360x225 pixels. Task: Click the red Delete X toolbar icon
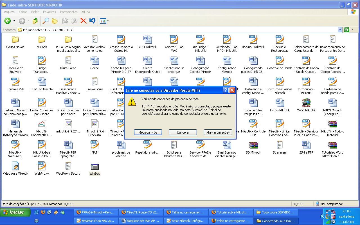coord(83,21)
